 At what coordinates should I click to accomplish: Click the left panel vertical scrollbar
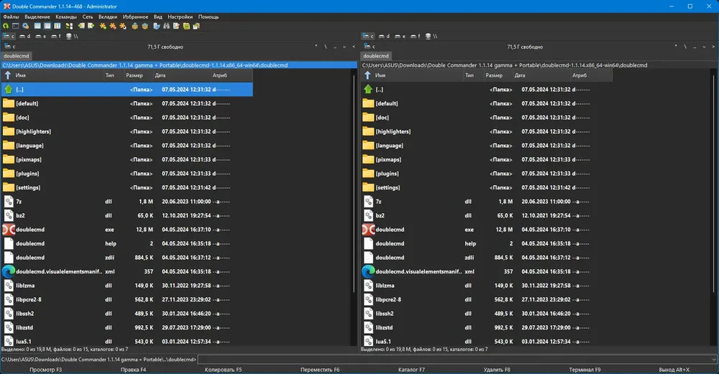[354, 183]
